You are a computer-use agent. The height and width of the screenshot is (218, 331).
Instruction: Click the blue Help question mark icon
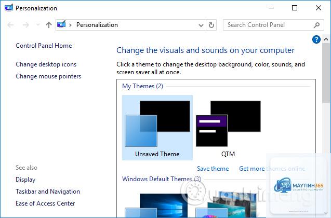coord(316,39)
